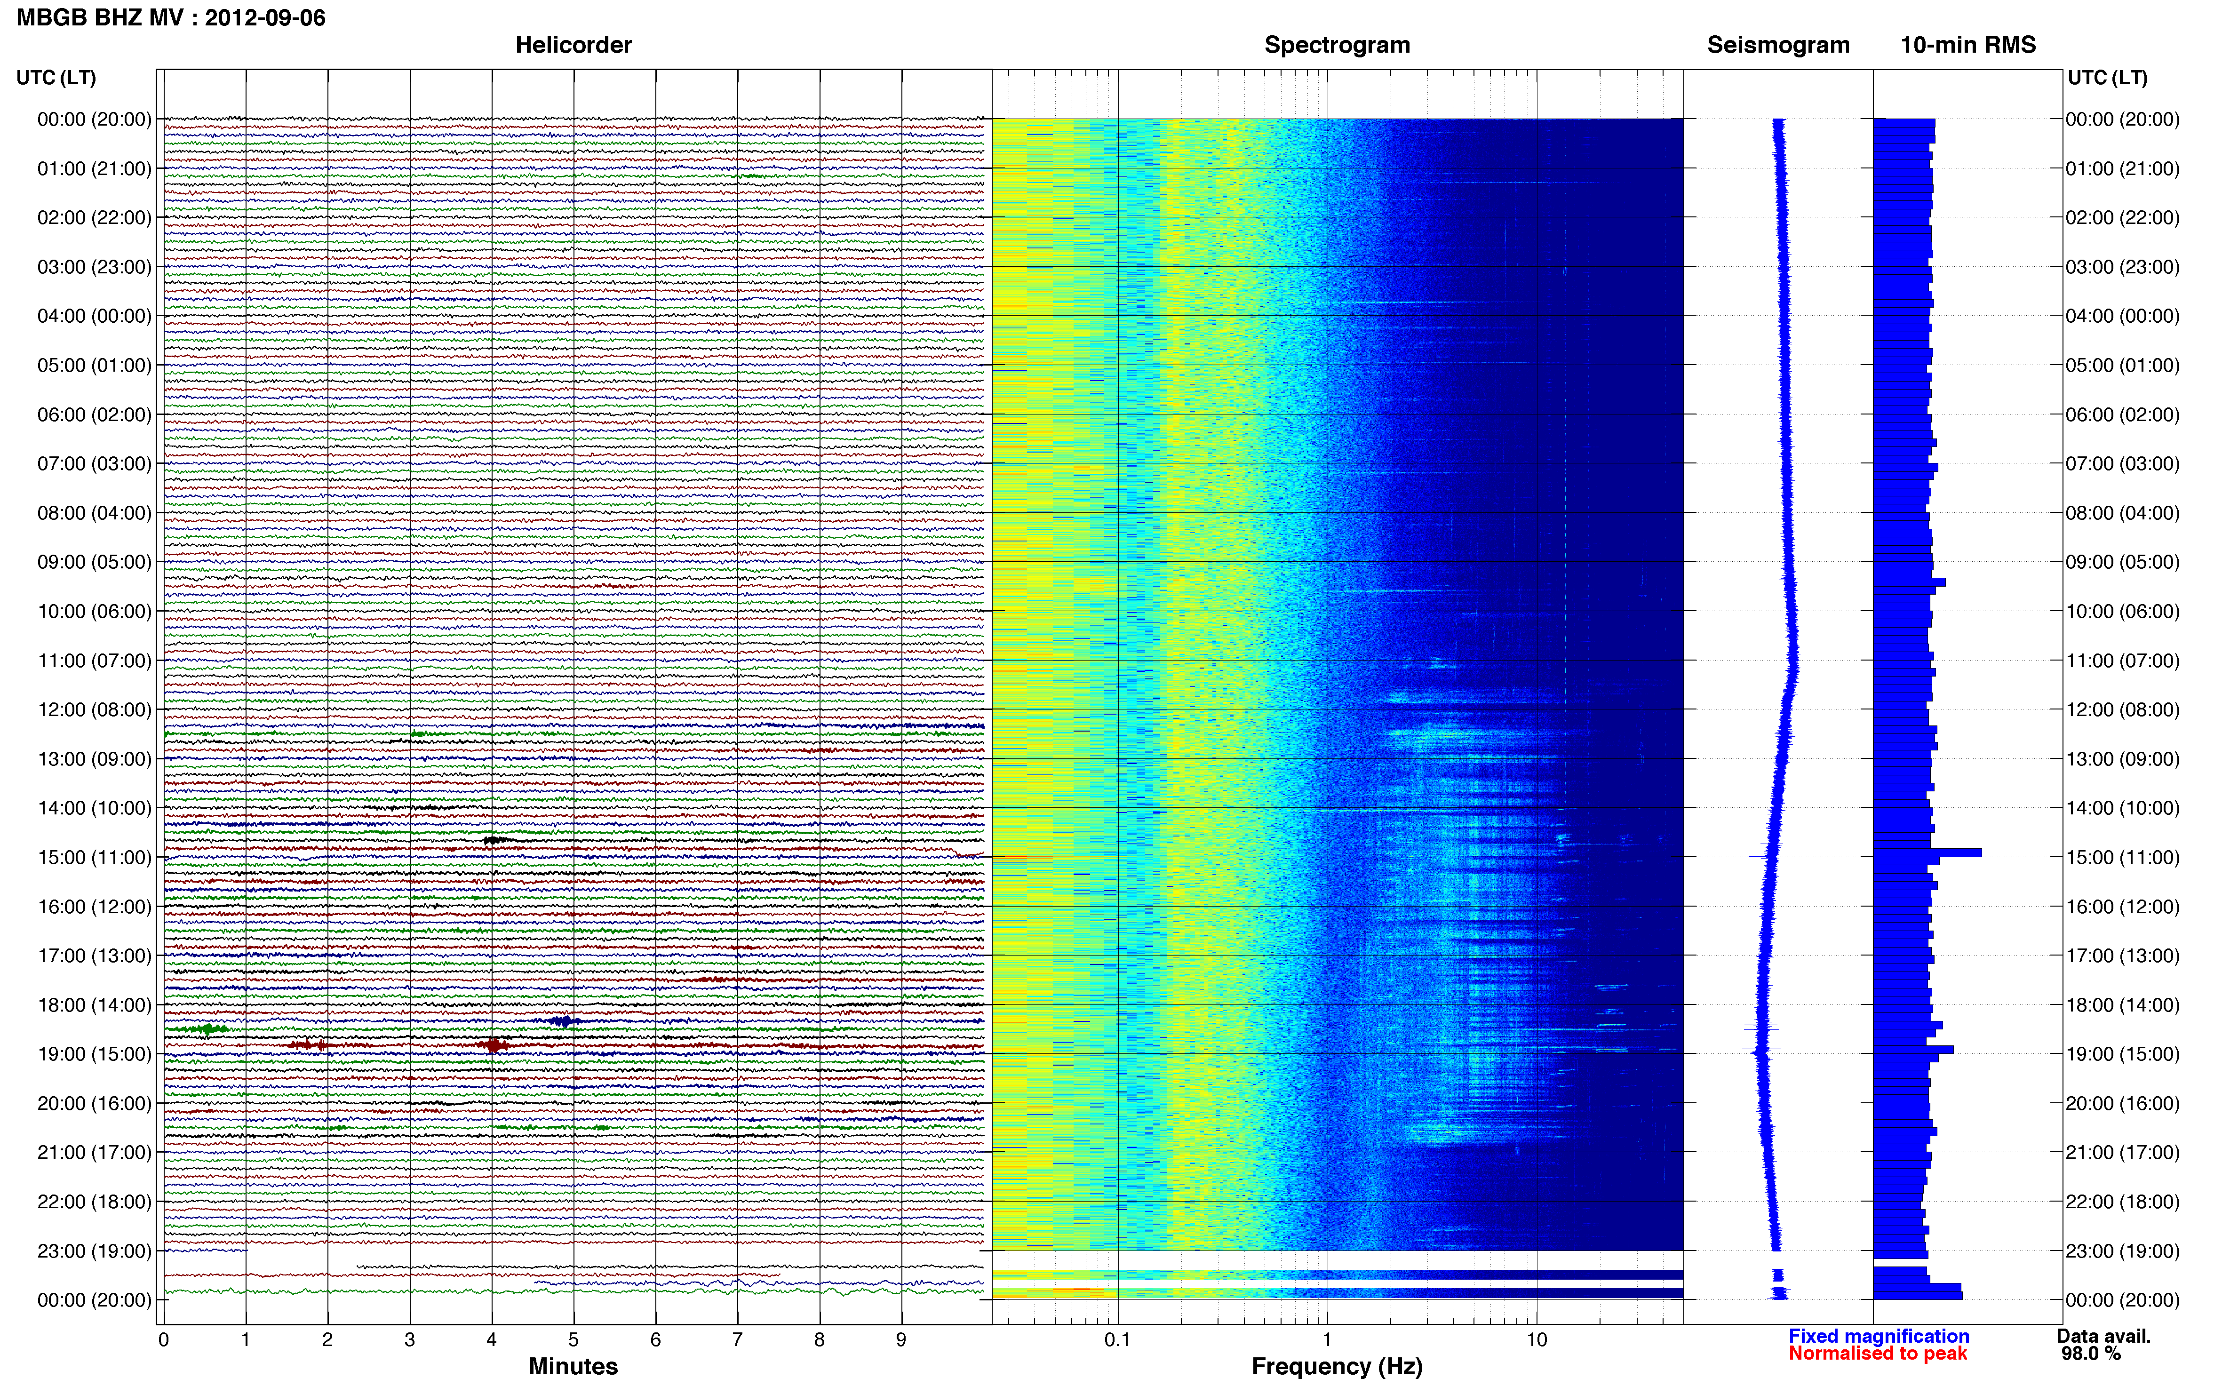Click left time label 21:00 (17:00)
2230x1394 pixels.
(94, 1153)
